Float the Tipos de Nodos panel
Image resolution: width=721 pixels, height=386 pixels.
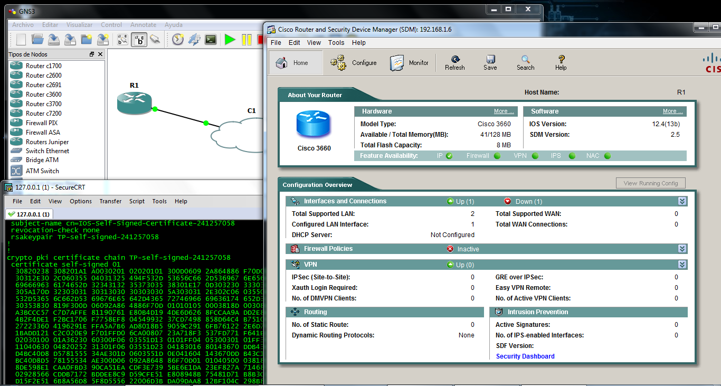[92, 54]
